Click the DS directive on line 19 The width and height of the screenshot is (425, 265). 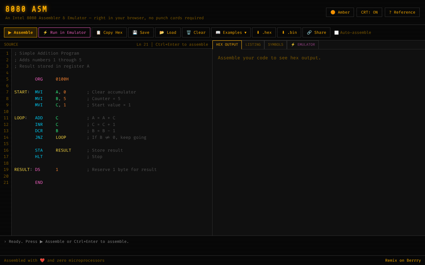click(38, 170)
